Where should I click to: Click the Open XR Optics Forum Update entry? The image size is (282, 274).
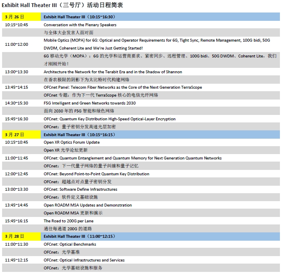click(x=71, y=142)
